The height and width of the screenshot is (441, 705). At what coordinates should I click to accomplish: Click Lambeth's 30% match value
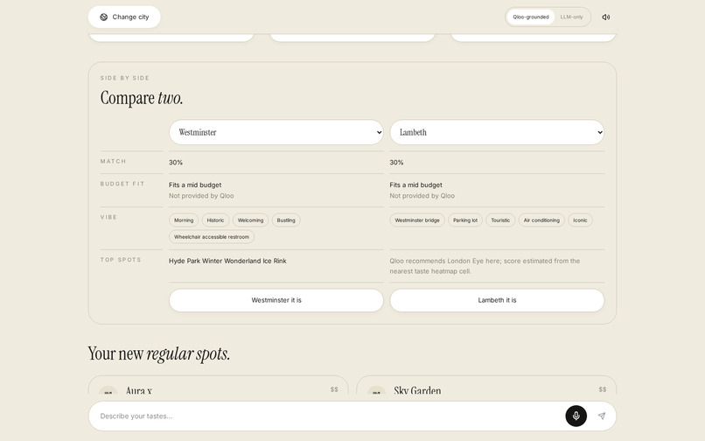click(396, 163)
